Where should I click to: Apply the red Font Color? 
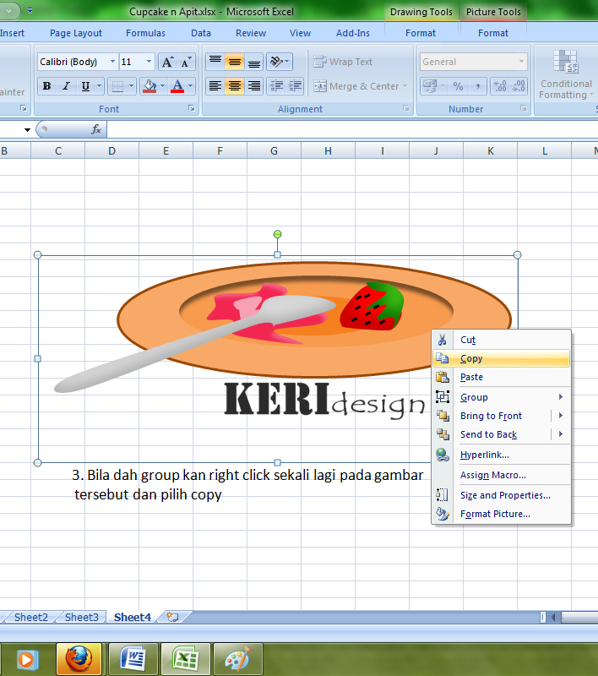pos(177,86)
